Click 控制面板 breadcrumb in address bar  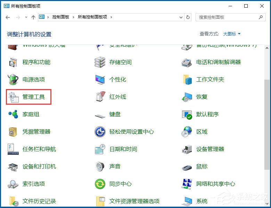tap(61, 17)
